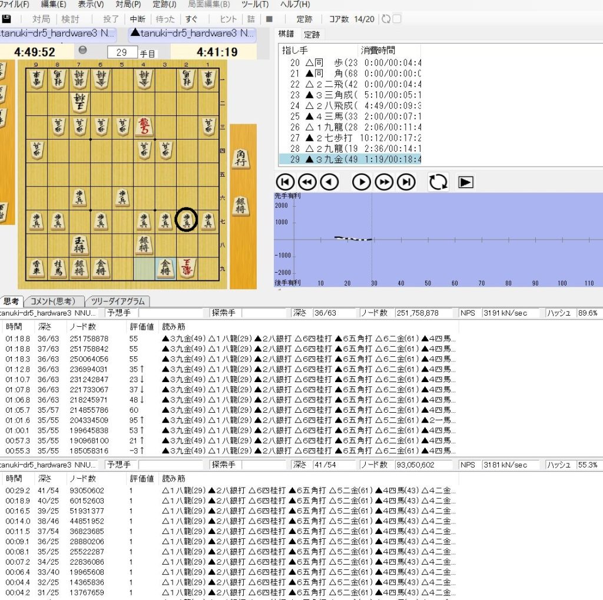Screen dimensions: 603x600
Task: Fast-forward several moves with the double-right arrow
Action: tap(384, 183)
